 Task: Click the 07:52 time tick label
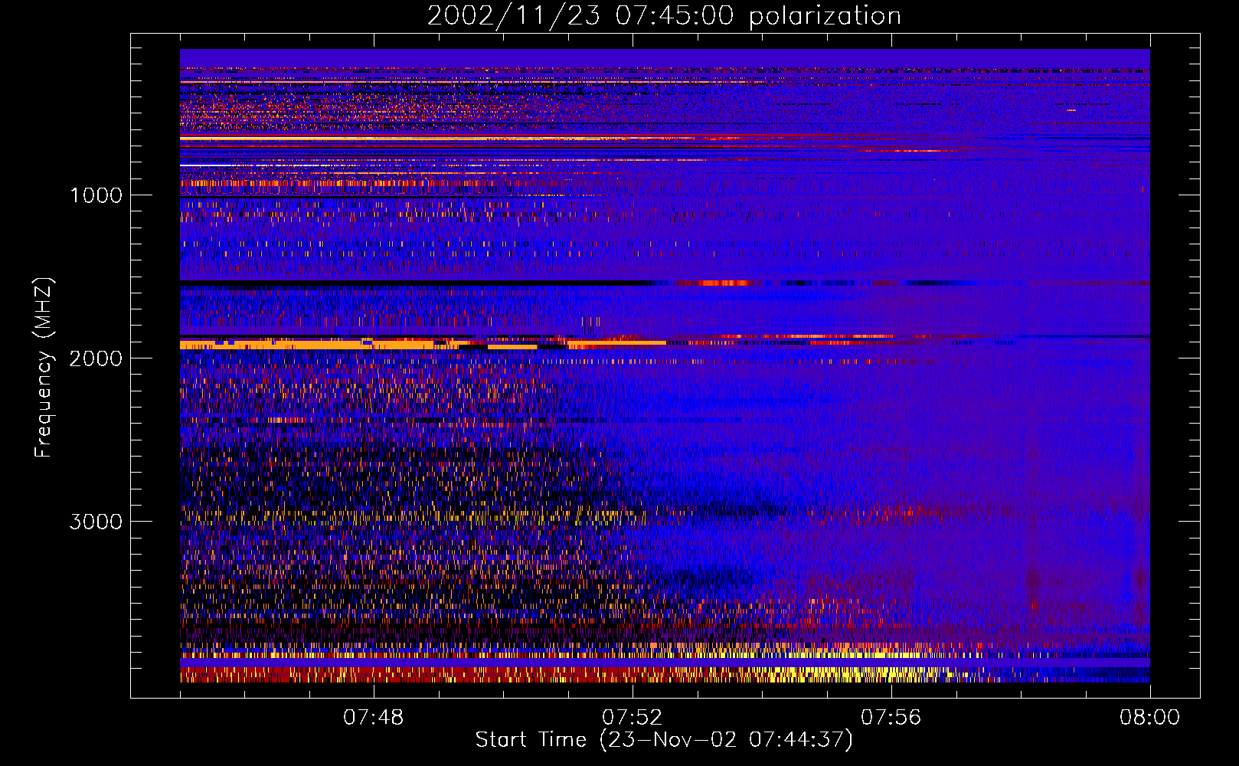632,718
